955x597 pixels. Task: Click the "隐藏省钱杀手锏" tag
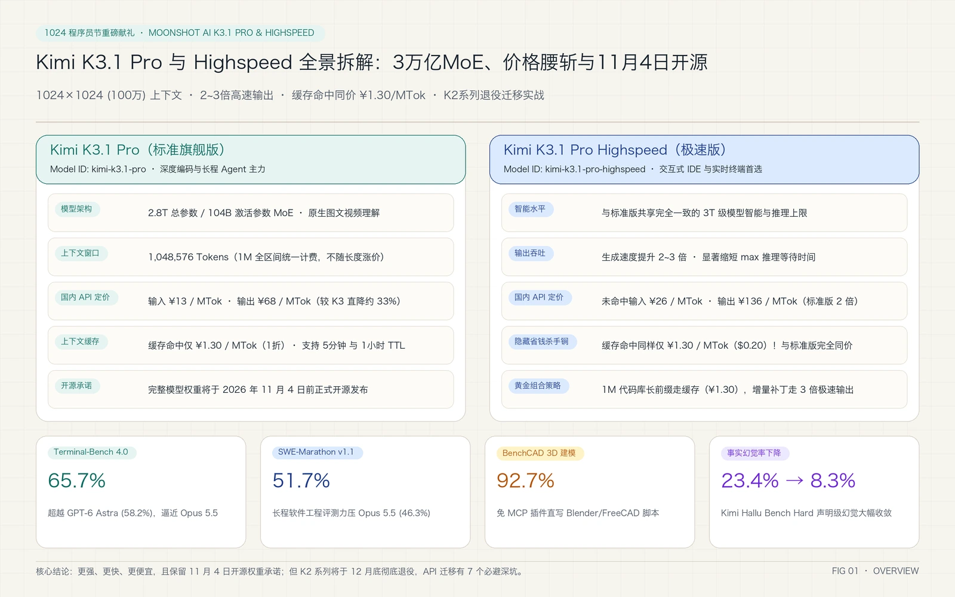click(x=541, y=341)
